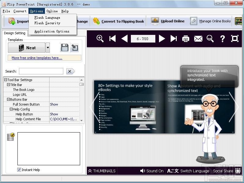The width and height of the screenshot is (244, 183).
Task: Enter full screen mode in viewer
Action: [x=235, y=39]
